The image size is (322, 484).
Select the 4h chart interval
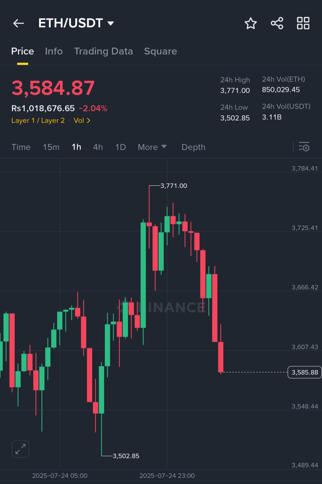tap(98, 147)
